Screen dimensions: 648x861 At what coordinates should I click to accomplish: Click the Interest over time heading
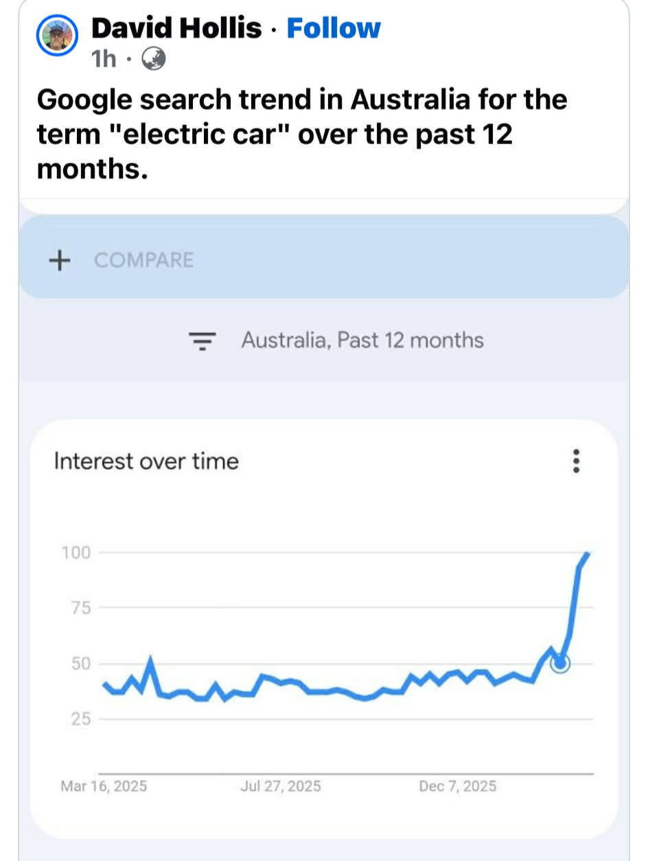pyautogui.click(x=146, y=461)
